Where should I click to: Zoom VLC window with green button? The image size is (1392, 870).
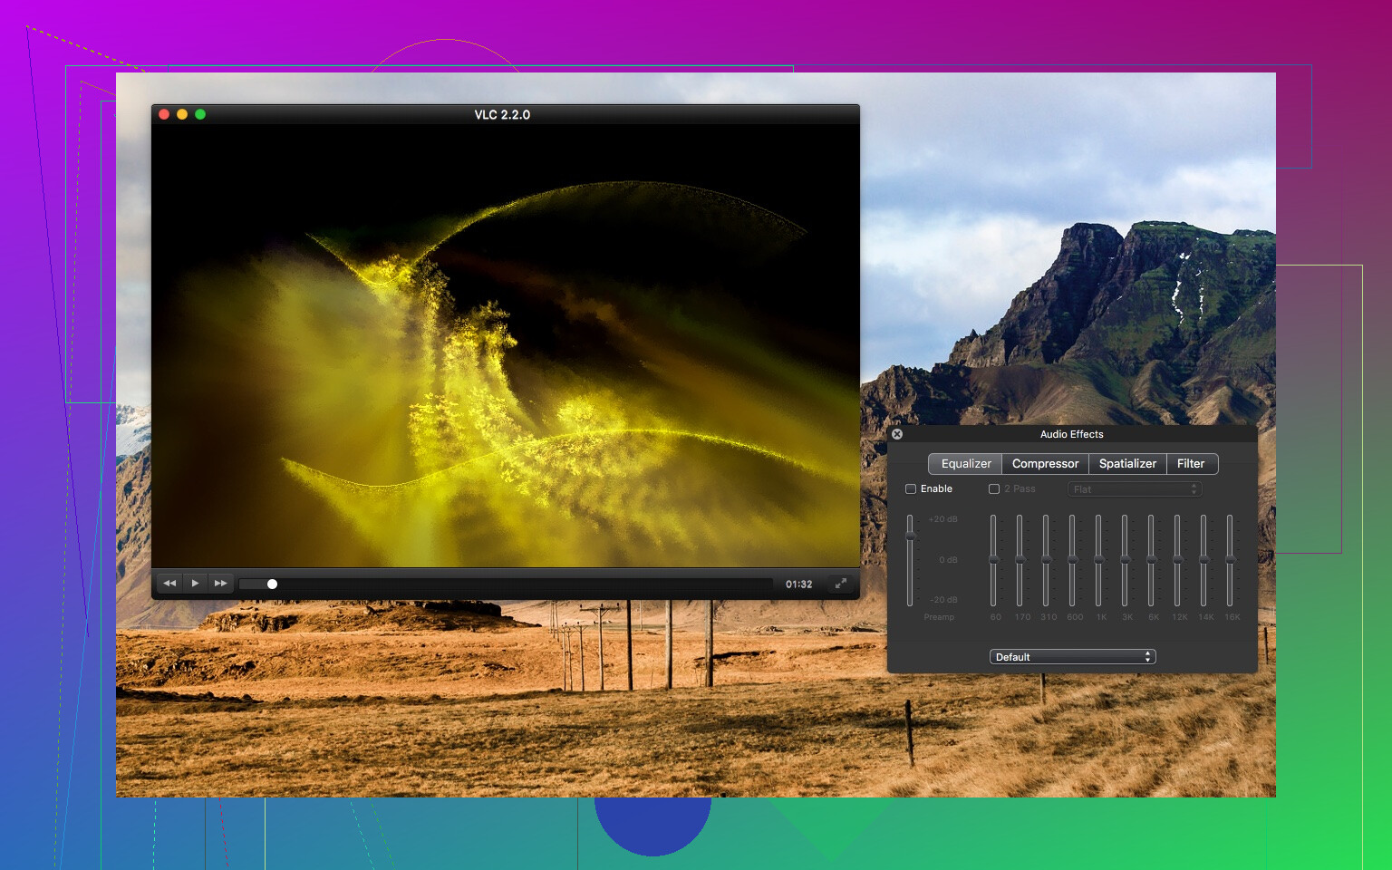(200, 114)
